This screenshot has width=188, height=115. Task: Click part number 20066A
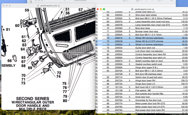[x=119, y=58]
